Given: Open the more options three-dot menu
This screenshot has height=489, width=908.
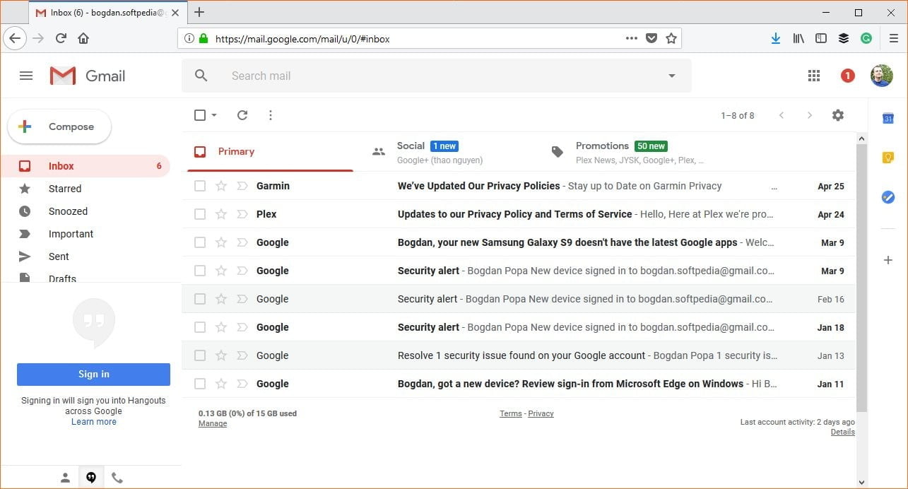Looking at the screenshot, I should [x=271, y=114].
